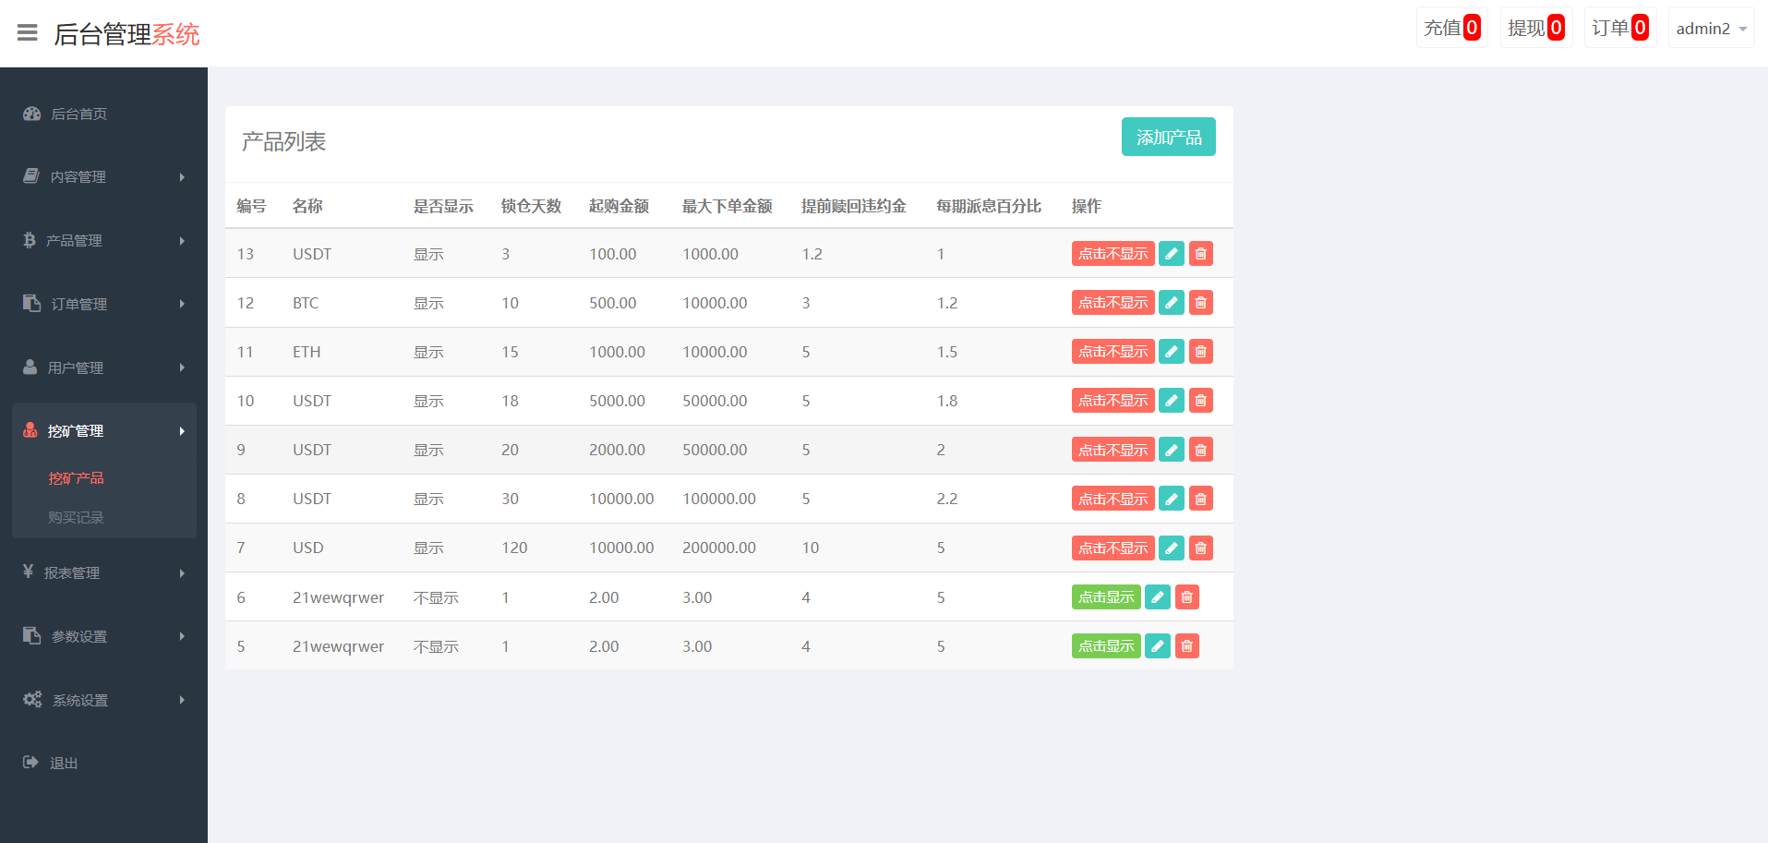This screenshot has width=1768, height=843.
Task: Click the 锁仓天数 column header
Action: [531, 206]
